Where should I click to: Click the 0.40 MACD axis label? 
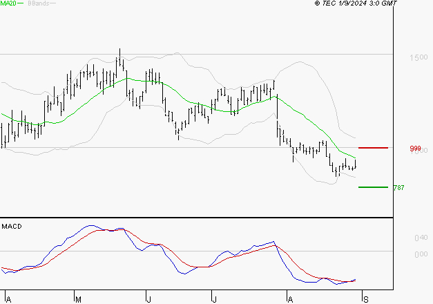(421, 238)
